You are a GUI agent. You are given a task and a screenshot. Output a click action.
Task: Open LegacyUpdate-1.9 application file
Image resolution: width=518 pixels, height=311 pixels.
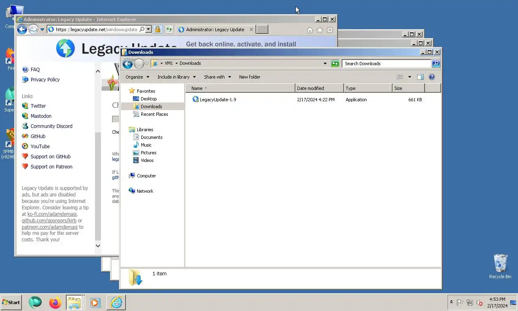point(218,100)
